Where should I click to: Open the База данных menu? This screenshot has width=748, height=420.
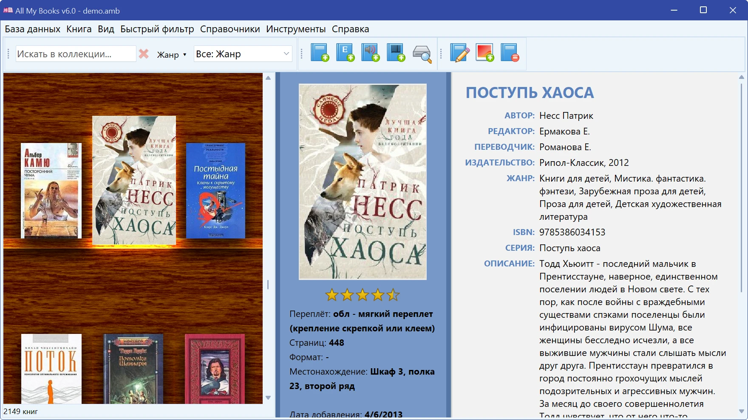(x=32, y=29)
